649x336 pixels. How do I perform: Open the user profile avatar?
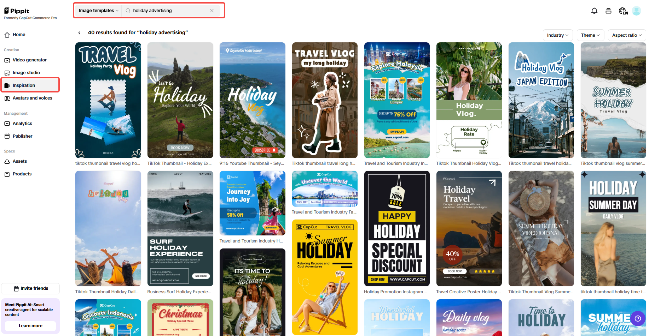[x=636, y=11]
